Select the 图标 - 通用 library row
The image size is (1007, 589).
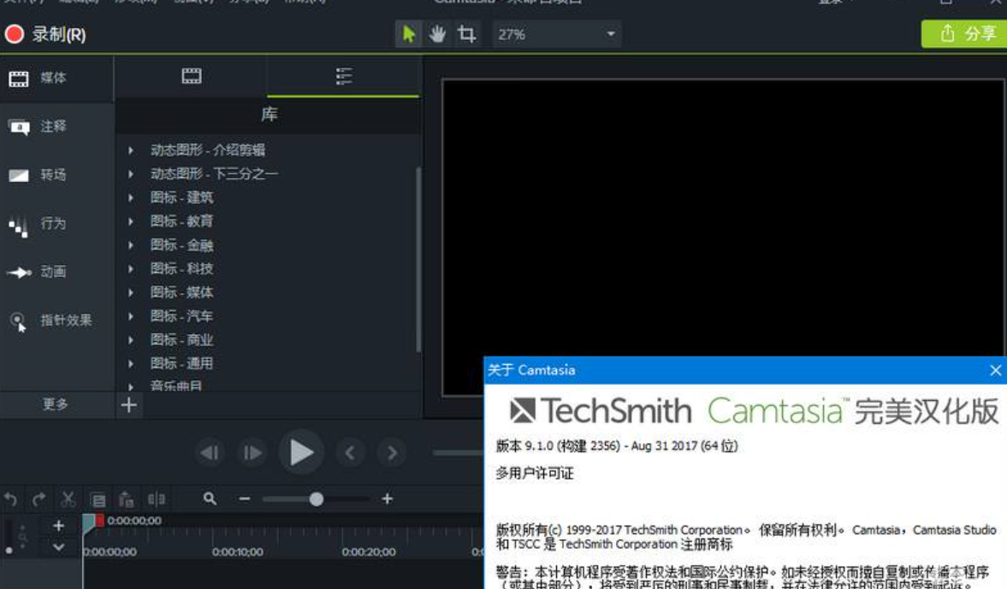(x=267, y=364)
